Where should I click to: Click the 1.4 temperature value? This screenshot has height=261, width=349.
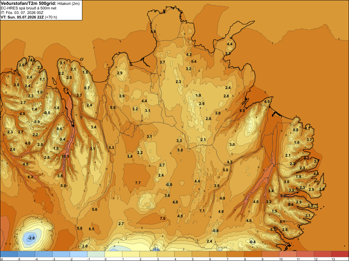[x=34, y=110]
